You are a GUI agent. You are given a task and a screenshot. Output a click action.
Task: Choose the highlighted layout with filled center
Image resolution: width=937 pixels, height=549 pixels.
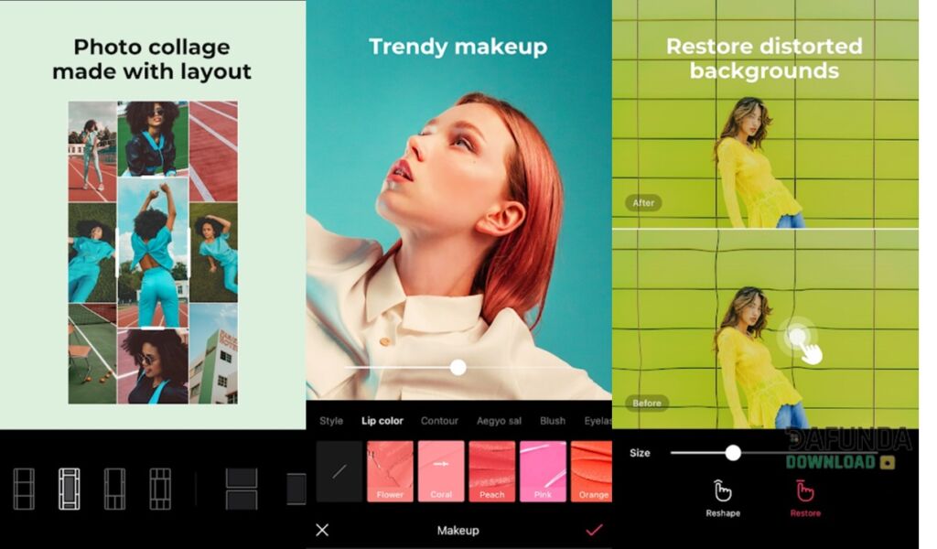pyautogui.click(x=69, y=489)
